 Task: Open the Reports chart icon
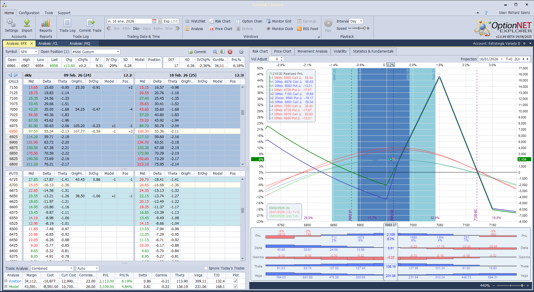click(46, 25)
